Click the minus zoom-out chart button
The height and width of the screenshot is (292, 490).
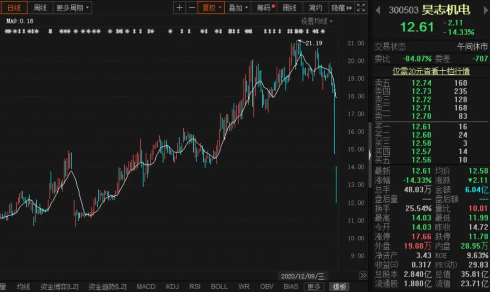(192, 8)
